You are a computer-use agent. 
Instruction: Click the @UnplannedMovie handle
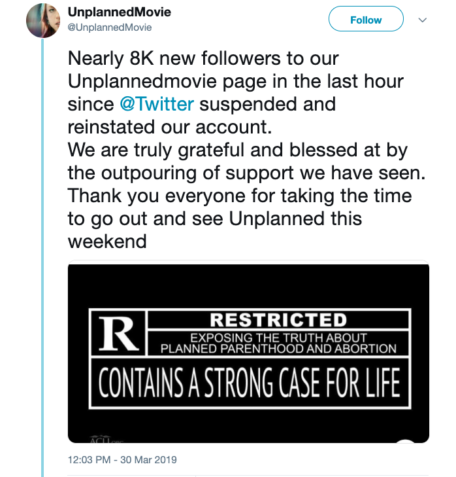click(x=110, y=27)
